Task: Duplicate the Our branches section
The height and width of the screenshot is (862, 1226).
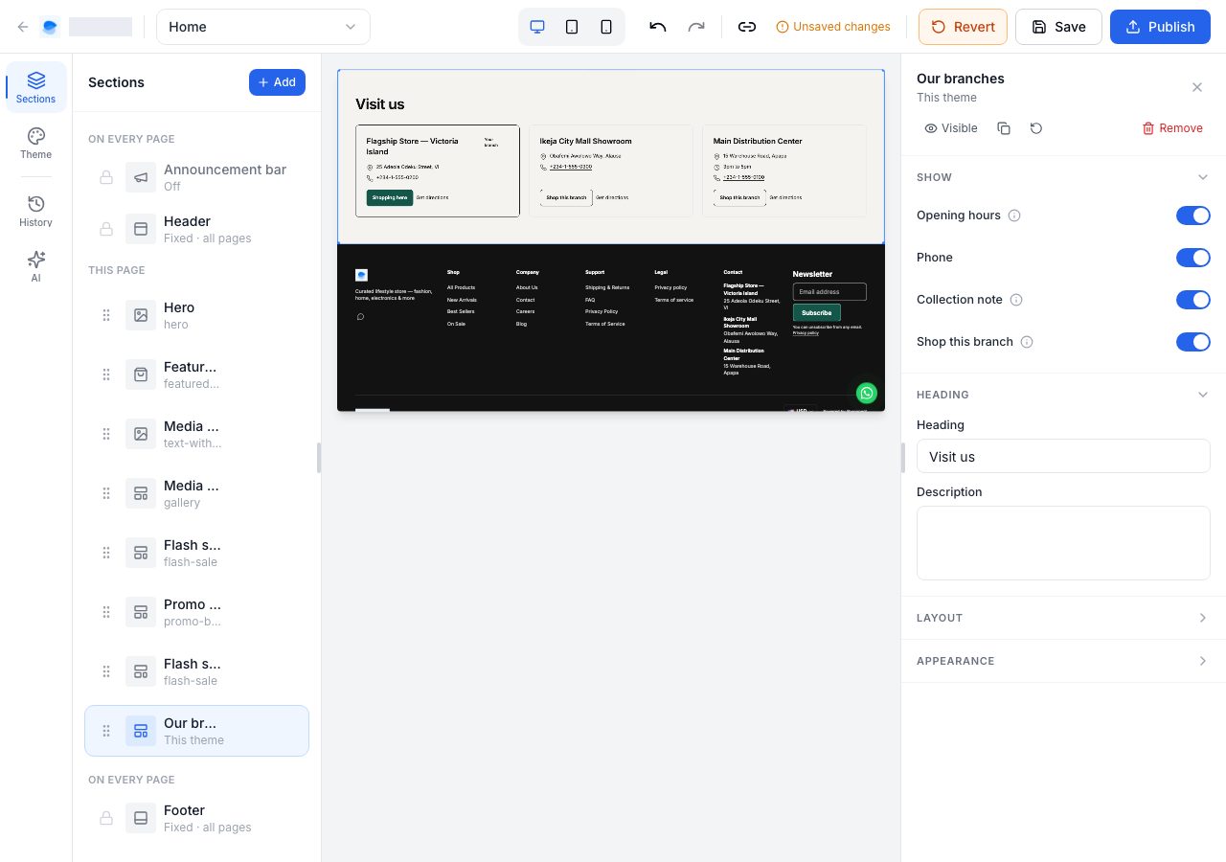Action: [x=1004, y=128]
